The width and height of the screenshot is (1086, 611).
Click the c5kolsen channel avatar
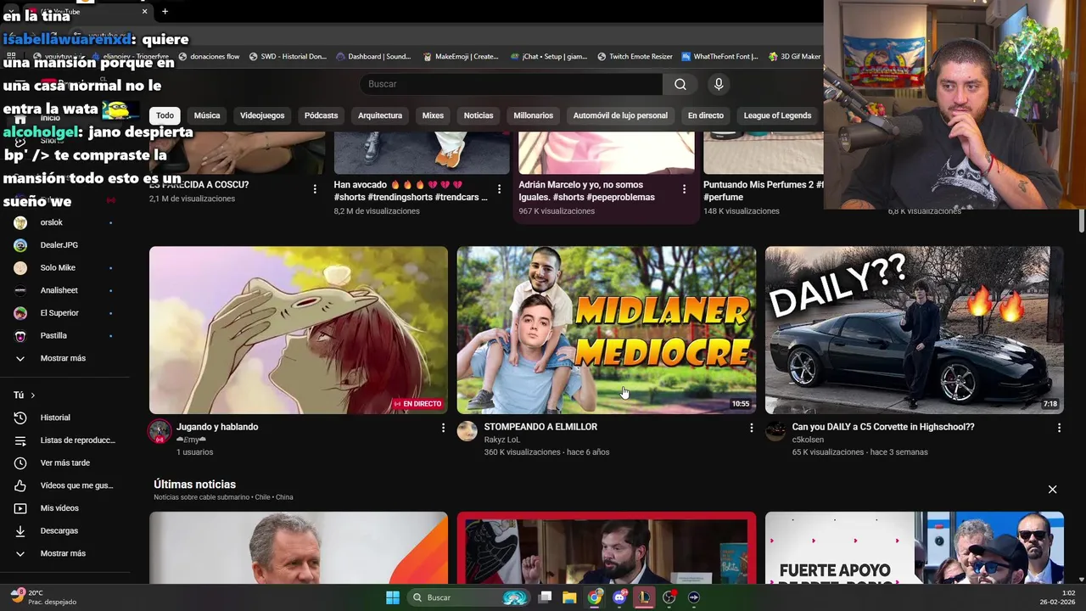(x=775, y=431)
